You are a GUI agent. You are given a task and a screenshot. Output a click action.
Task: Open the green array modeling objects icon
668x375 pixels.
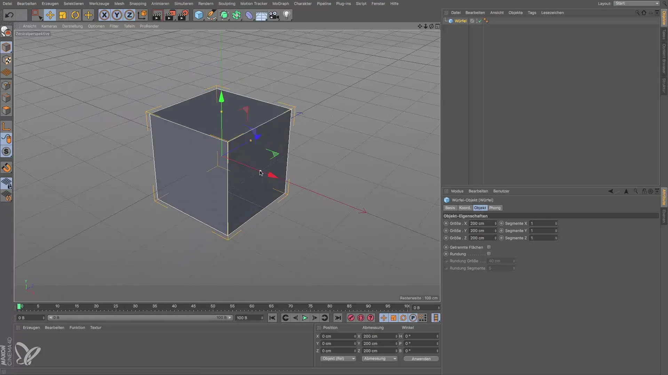237,15
